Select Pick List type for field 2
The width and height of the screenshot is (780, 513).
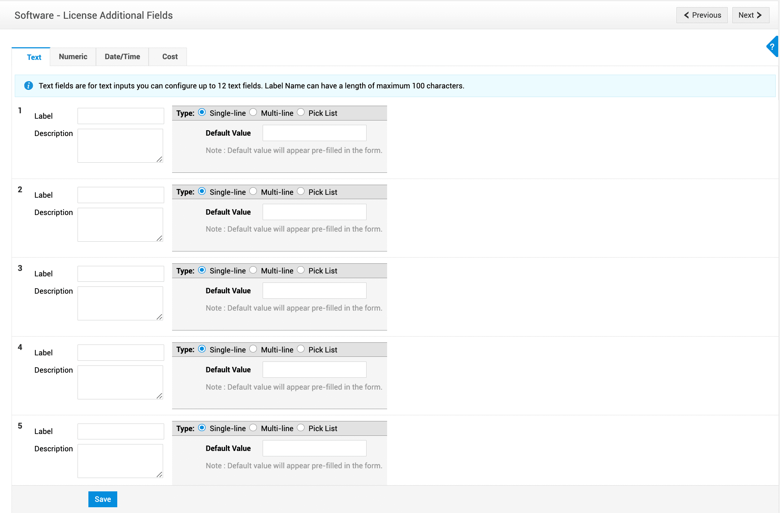(301, 192)
